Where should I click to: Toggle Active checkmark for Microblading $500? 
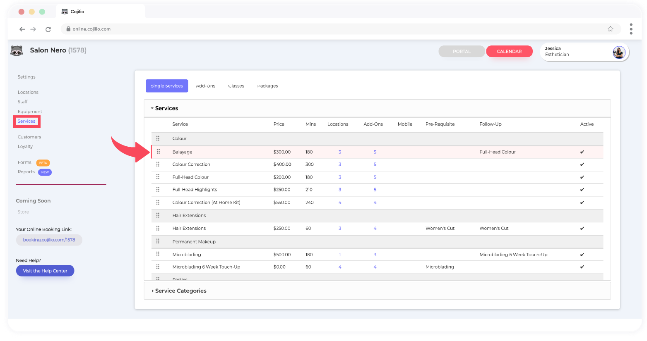coord(582,255)
